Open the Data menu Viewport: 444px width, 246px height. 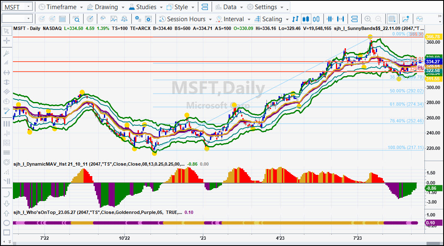click(226, 7)
